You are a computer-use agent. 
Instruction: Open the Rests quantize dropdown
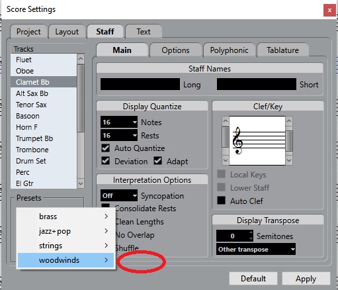tap(119, 135)
